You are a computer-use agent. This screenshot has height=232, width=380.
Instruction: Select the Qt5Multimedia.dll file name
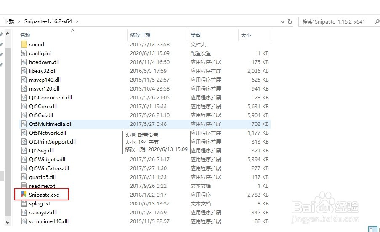click(x=50, y=124)
